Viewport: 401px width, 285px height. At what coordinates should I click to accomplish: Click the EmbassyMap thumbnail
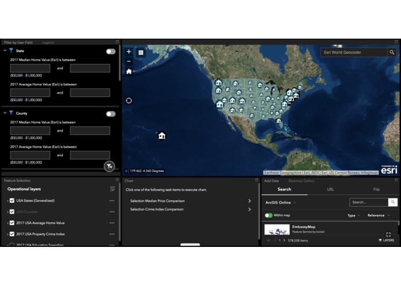coord(277,230)
